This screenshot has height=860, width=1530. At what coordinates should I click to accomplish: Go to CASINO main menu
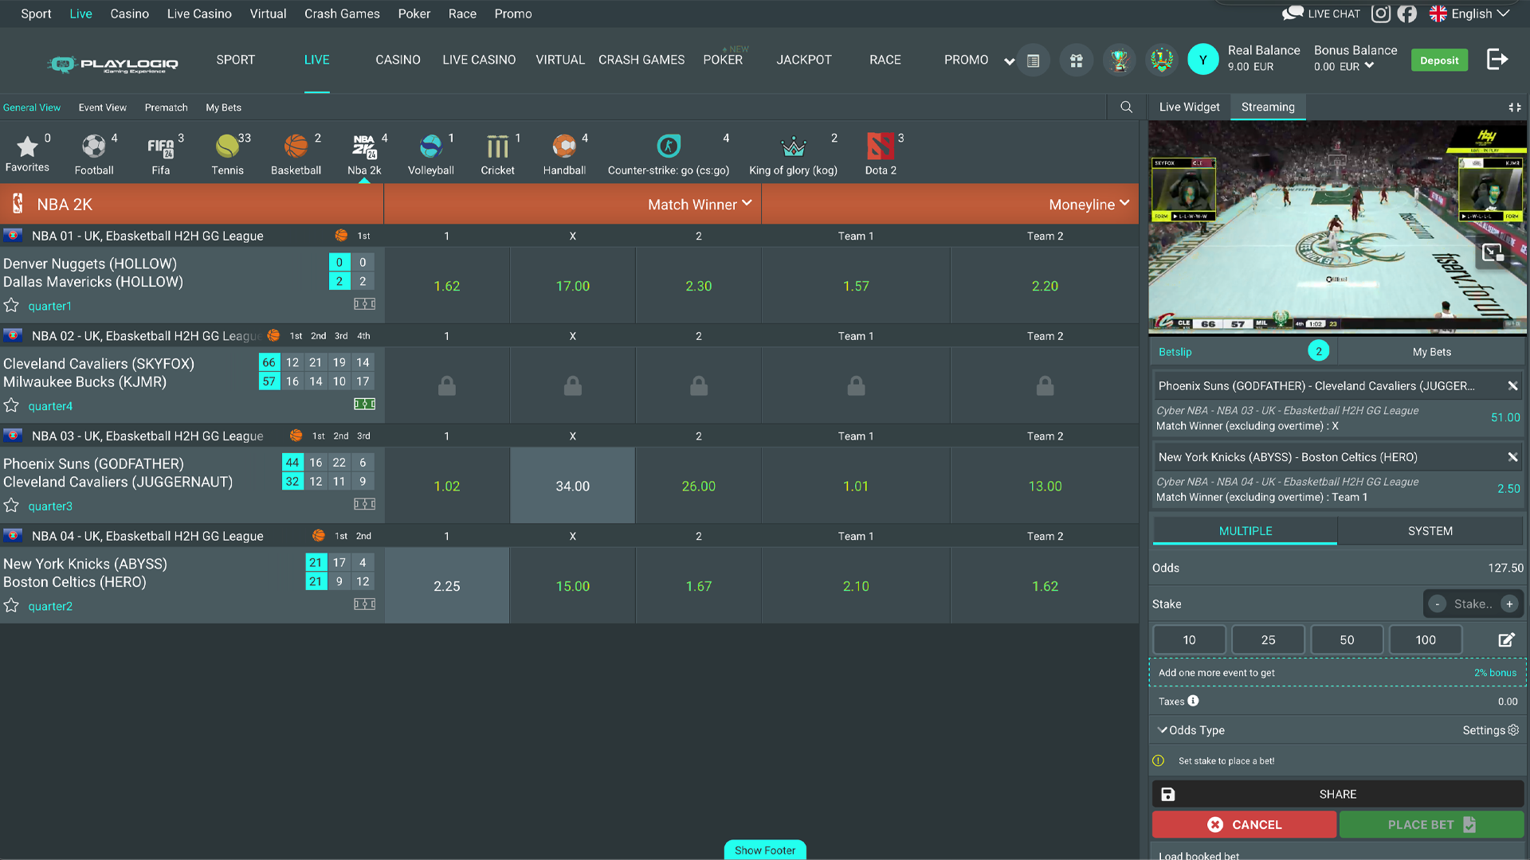click(x=398, y=60)
